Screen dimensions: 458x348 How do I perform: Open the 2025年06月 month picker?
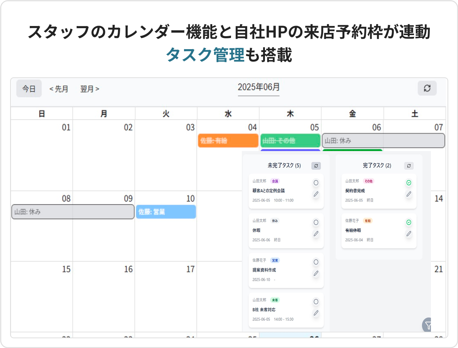(258, 87)
